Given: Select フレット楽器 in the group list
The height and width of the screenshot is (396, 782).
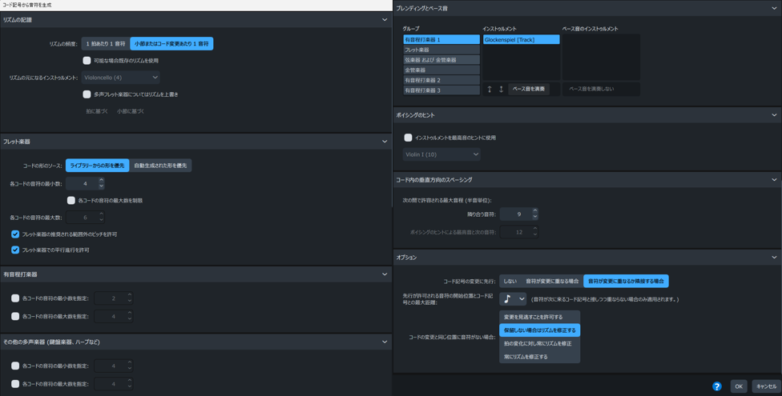Looking at the screenshot, I should pos(441,50).
